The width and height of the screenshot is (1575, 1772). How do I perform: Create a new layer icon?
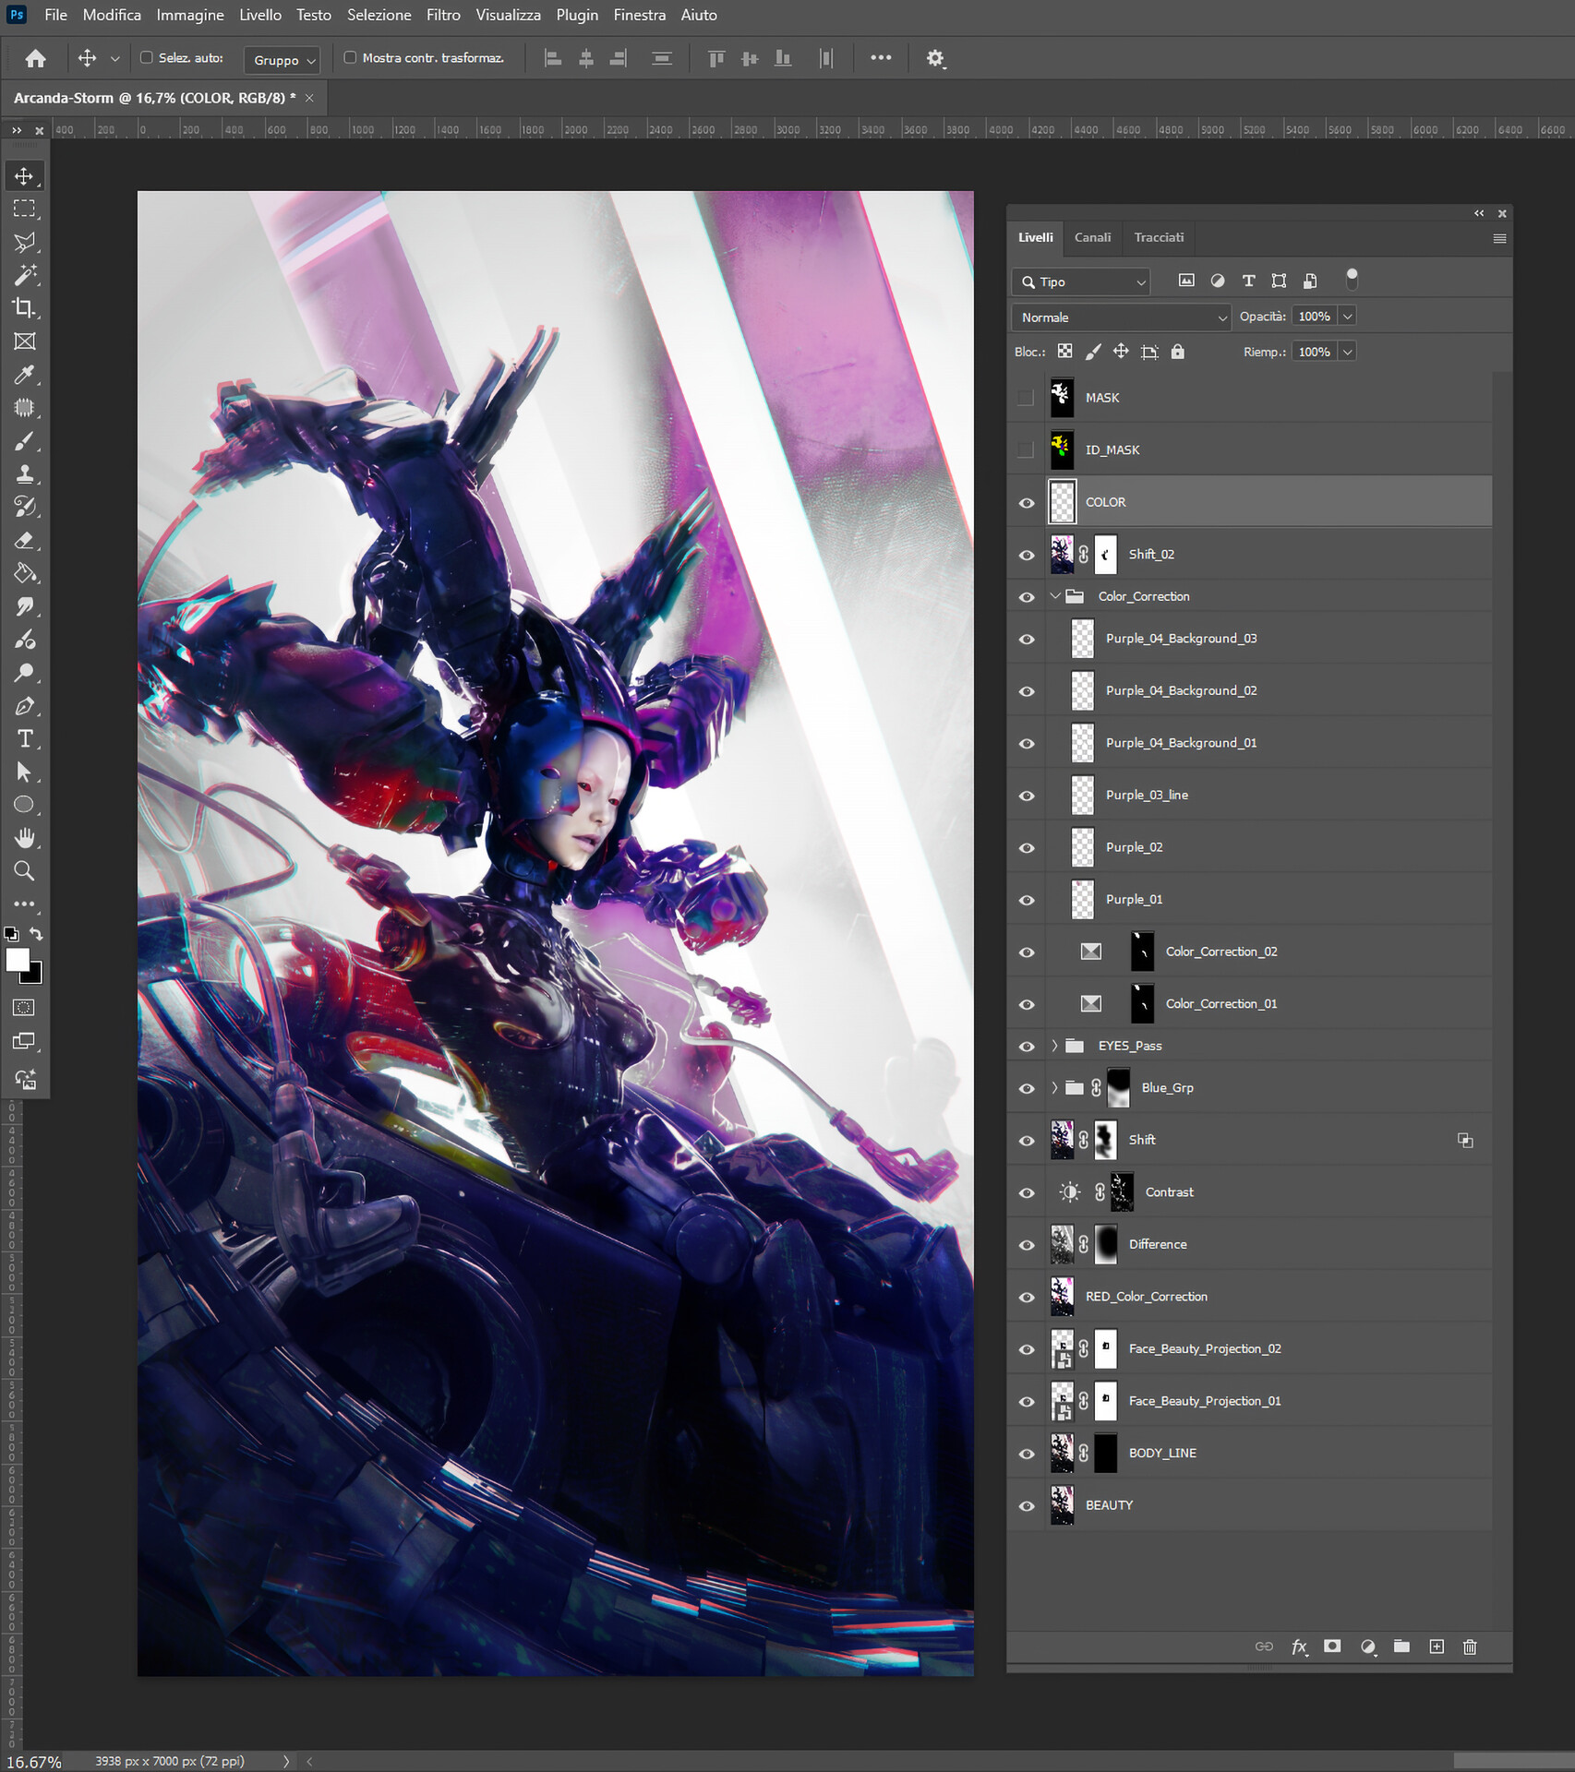click(x=1437, y=1646)
